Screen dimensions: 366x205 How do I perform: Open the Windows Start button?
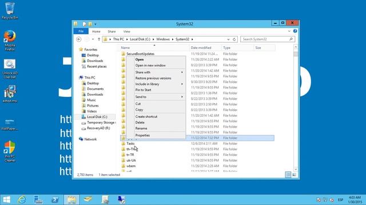[x=6, y=200]
